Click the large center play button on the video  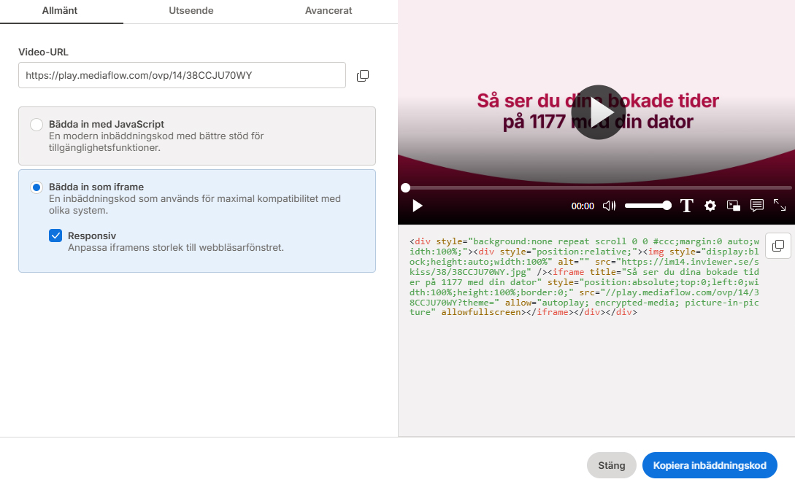point(596,112)
